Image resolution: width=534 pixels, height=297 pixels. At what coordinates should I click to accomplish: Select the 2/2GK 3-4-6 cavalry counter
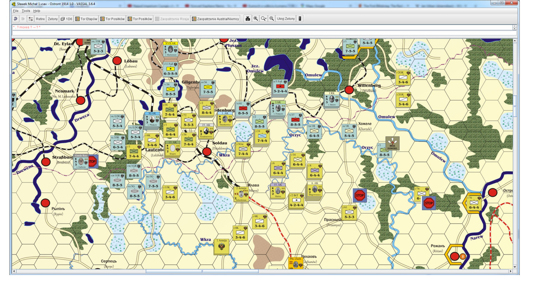pyautogui.click(x=403, y=100)
